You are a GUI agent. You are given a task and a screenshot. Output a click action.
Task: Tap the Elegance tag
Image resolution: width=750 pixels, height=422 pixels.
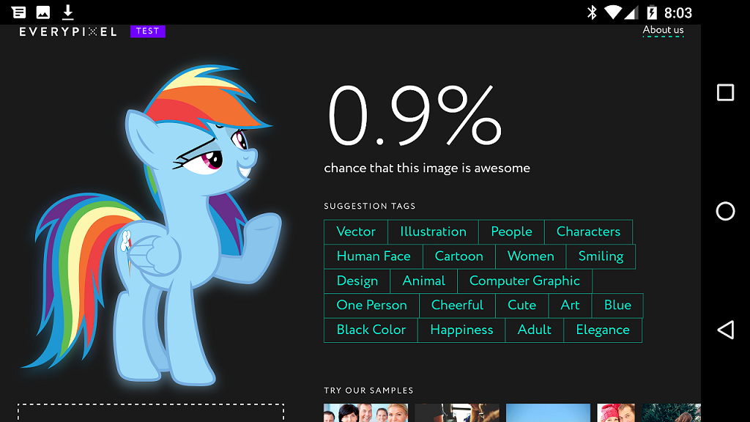[x=603, y=330]
